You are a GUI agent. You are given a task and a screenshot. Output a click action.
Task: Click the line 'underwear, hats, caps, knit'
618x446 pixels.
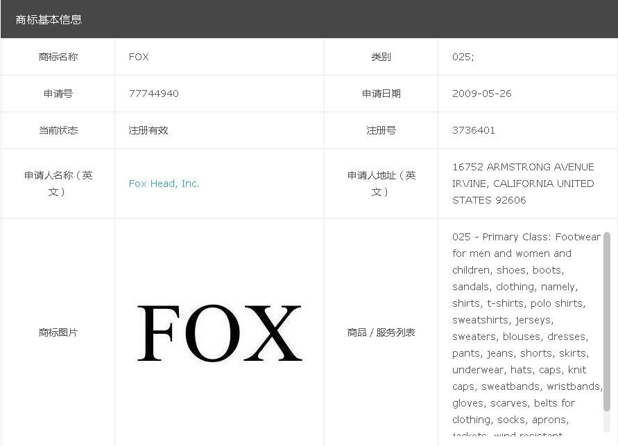[x=520, y=370]
